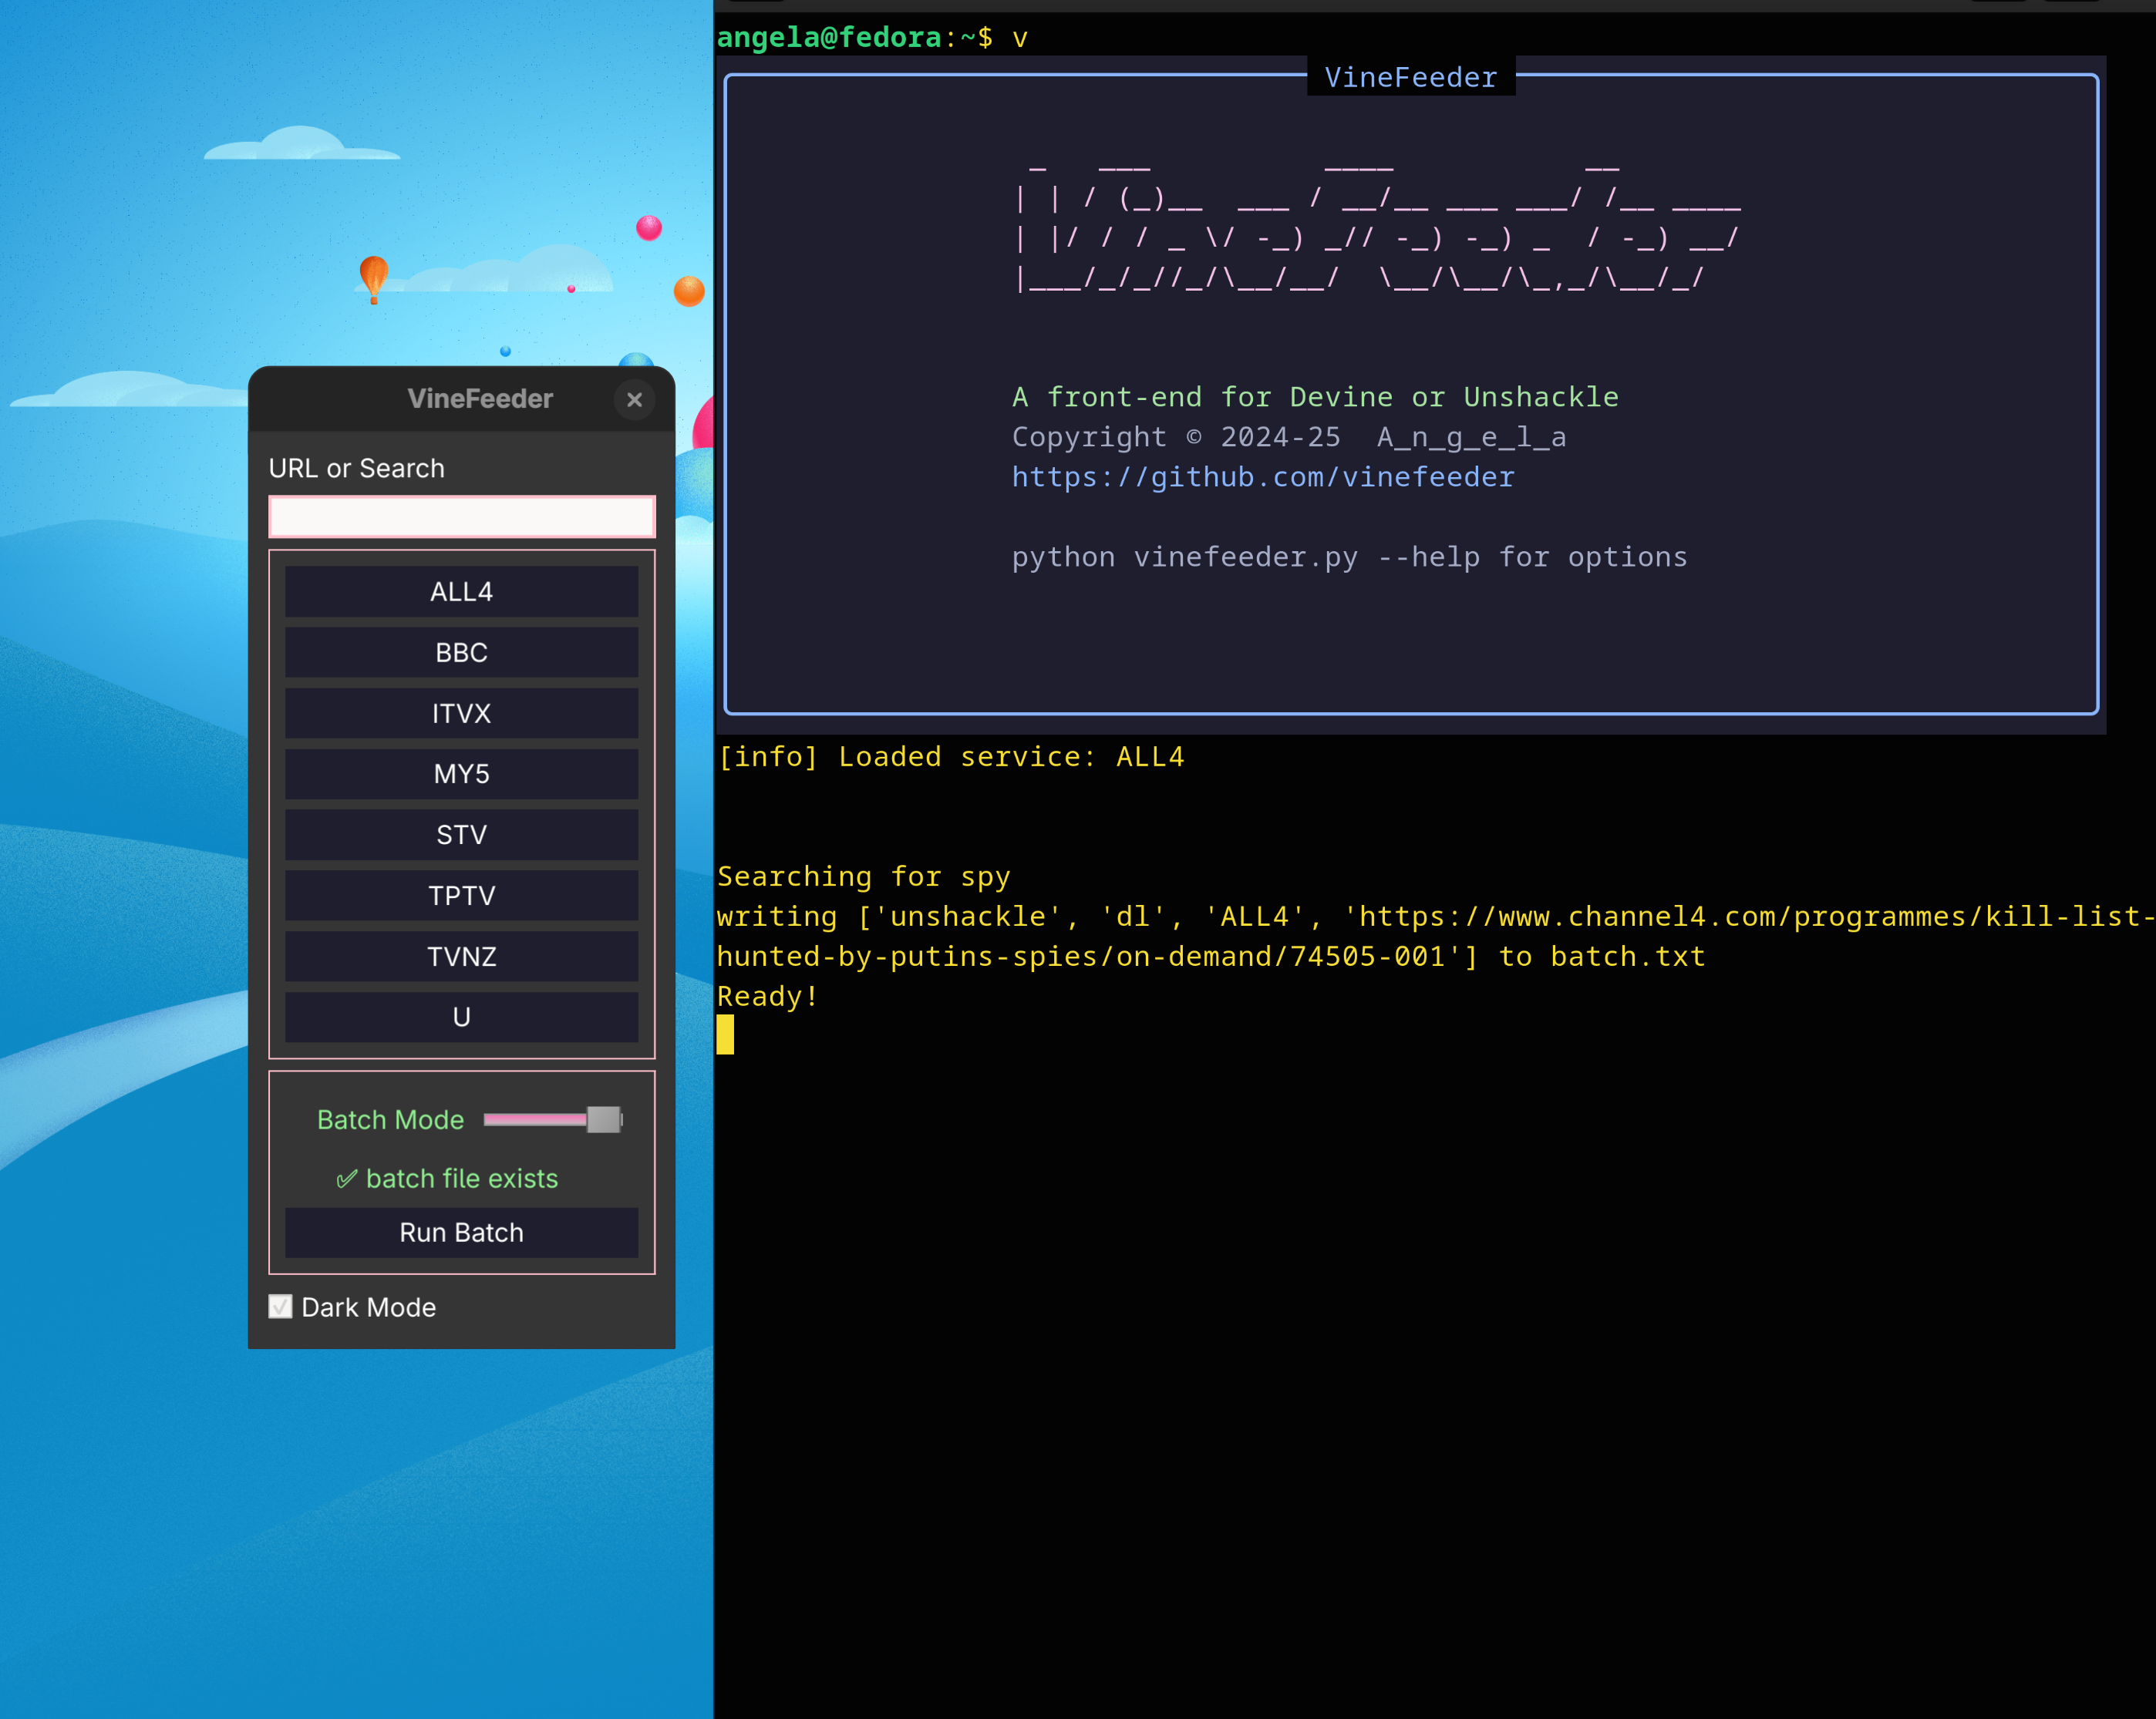Viewport: 2156px width, 1719px height.
Task: Choose the TPTV service button
Action: [x=461, y=896]
